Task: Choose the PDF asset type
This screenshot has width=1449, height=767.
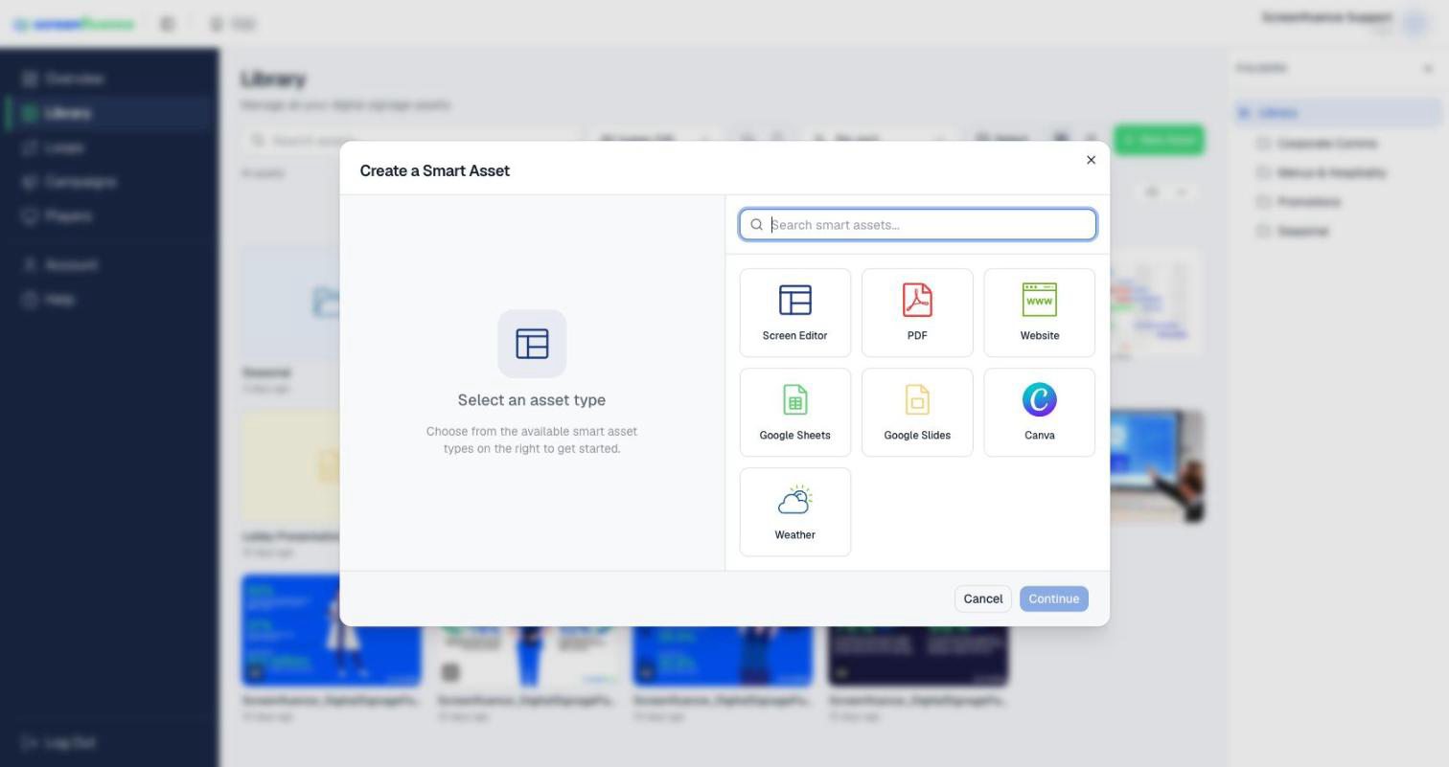Action: click(x=917, y=313)
